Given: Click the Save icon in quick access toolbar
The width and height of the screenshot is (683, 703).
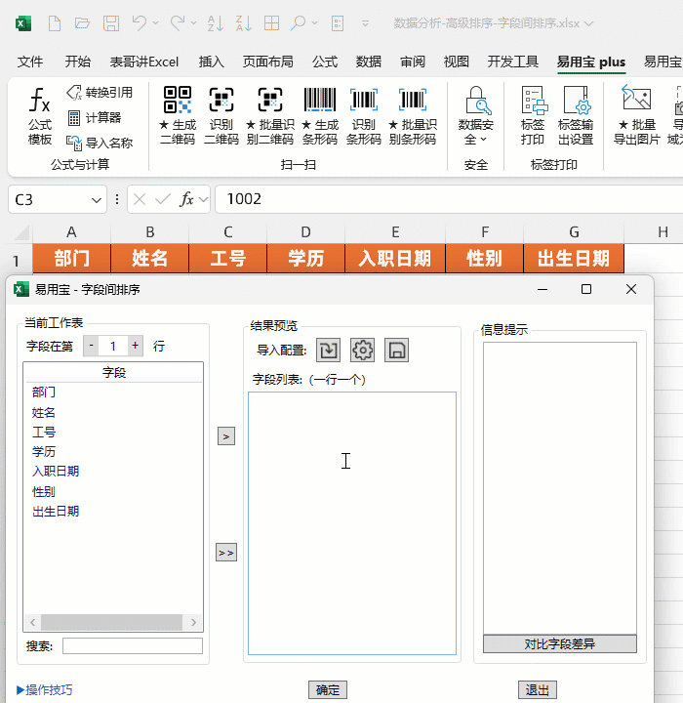Looking at the screenshot, I should [x=111, y=22].
